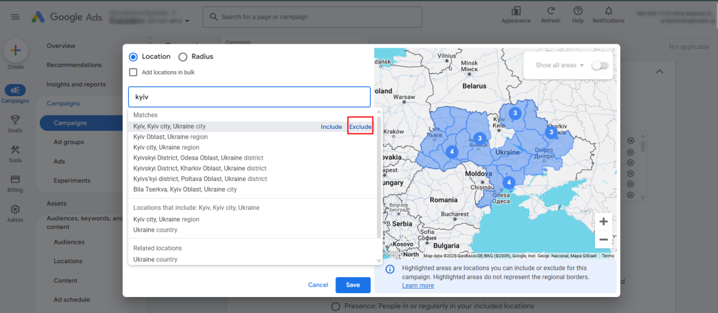Open Audiences in the sidebar
Viewport: 718px width, 313px height.
point(69,242)
